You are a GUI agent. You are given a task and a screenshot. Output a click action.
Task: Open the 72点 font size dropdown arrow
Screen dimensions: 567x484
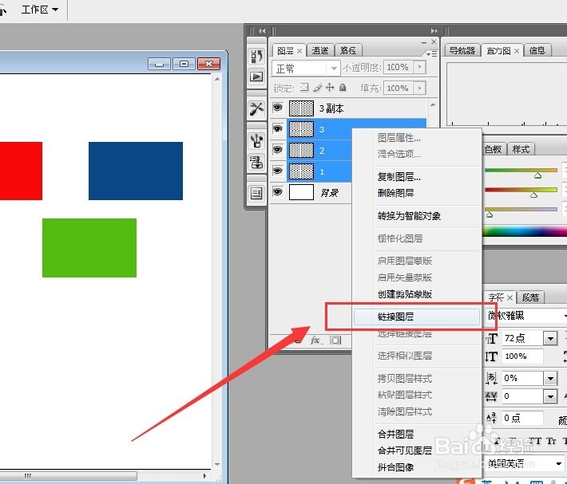coord(550,339)
